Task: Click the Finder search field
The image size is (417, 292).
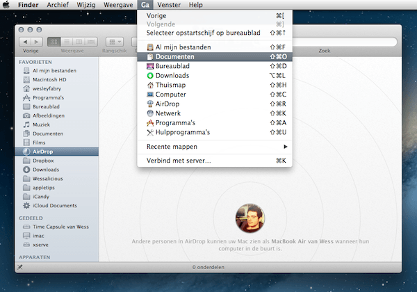Action: pyautogui.click(x=345, y=42)
